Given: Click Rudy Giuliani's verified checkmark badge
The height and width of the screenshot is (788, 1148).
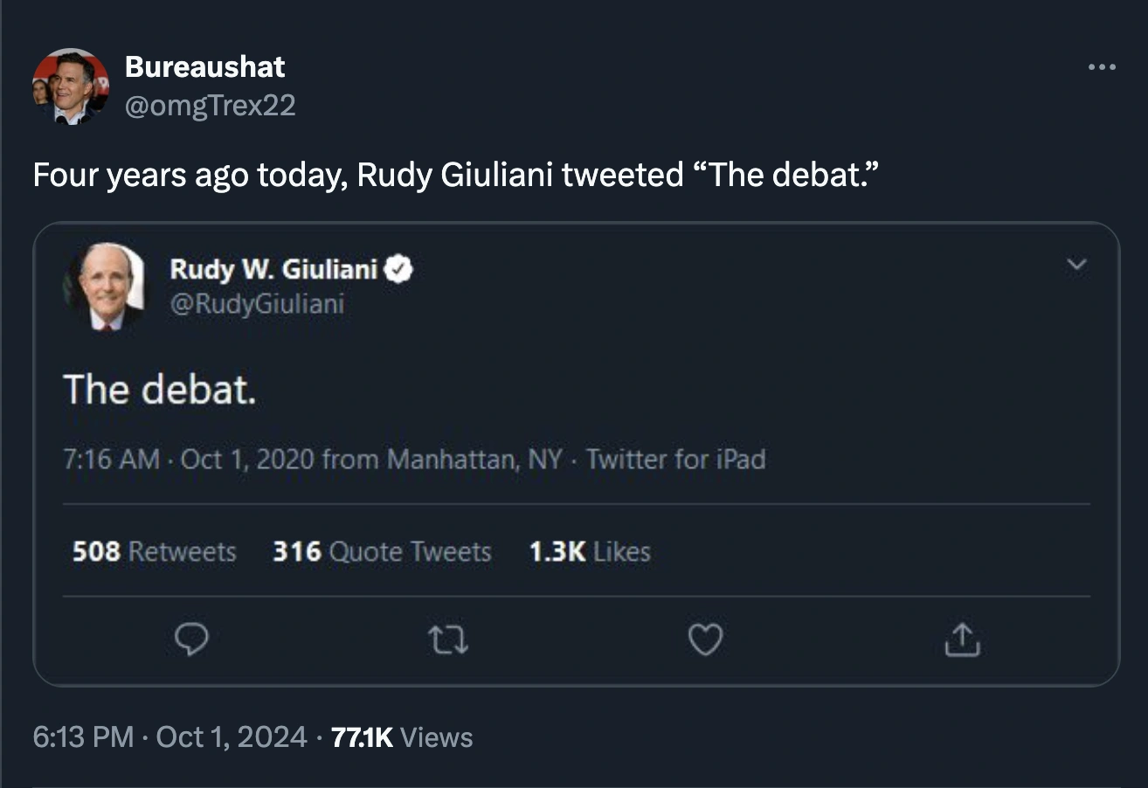Looking at the screenshot, I should click(x=399, y=269).
